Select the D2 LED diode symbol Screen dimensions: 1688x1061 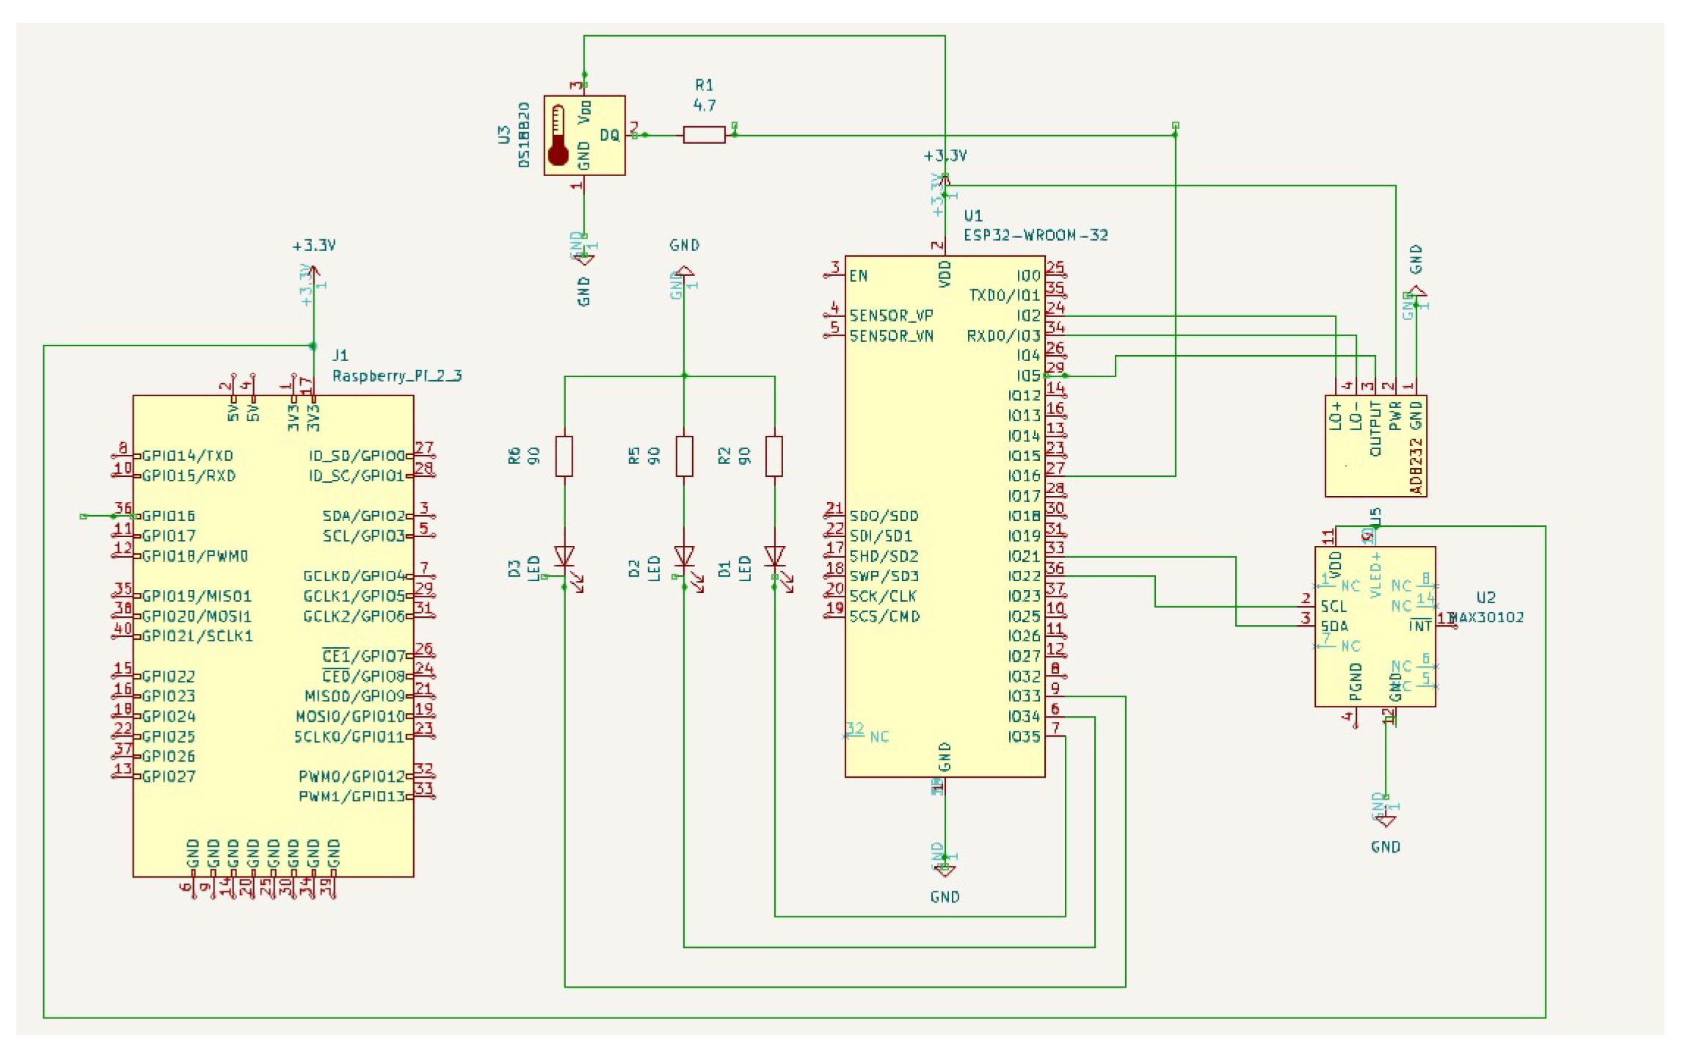pos(683,556)
